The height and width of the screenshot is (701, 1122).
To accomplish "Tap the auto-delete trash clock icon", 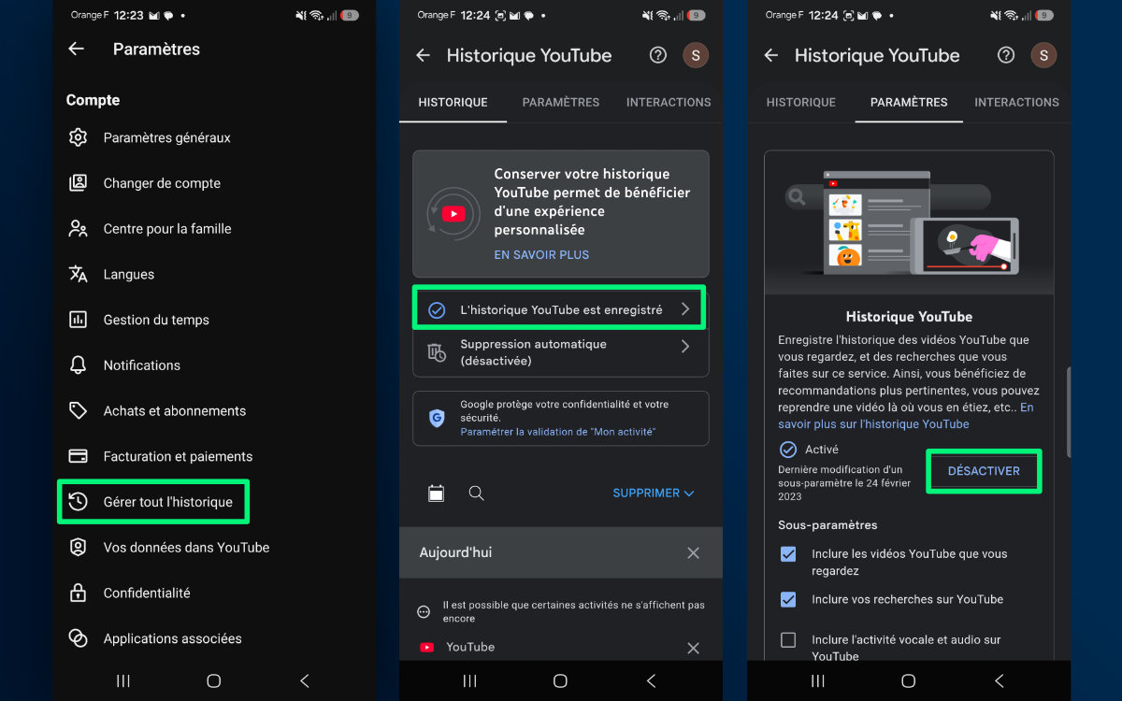I will [437, 352].
